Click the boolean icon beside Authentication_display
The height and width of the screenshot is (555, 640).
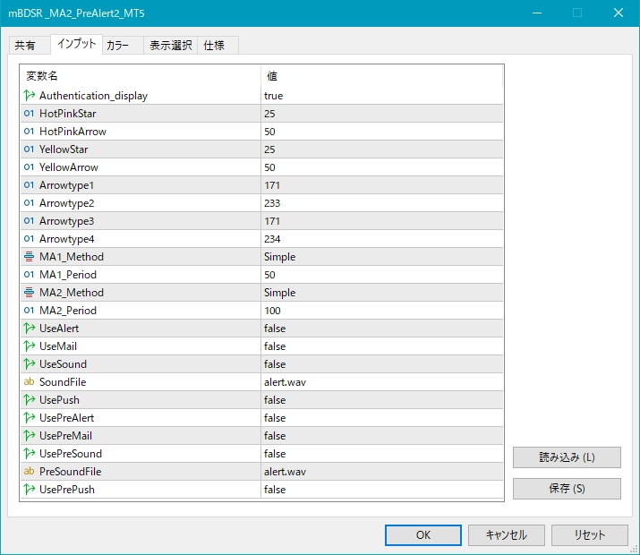[30, 96]
